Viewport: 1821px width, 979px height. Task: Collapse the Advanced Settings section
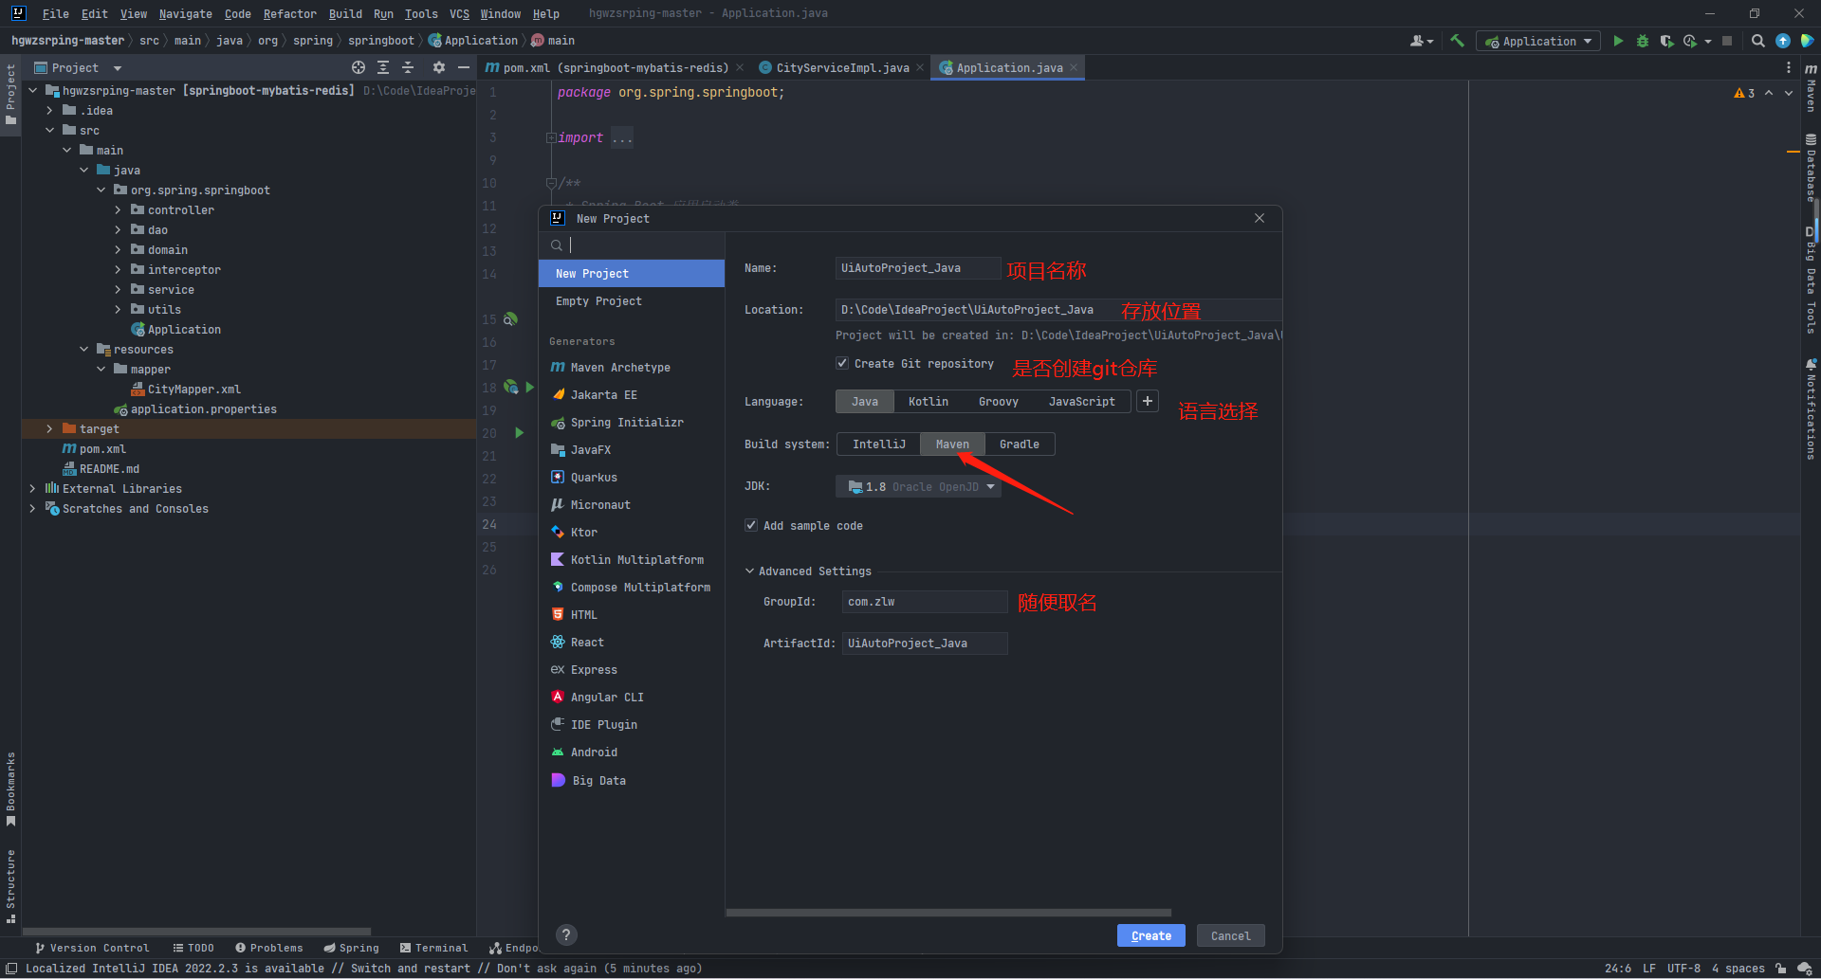point(749,571)
